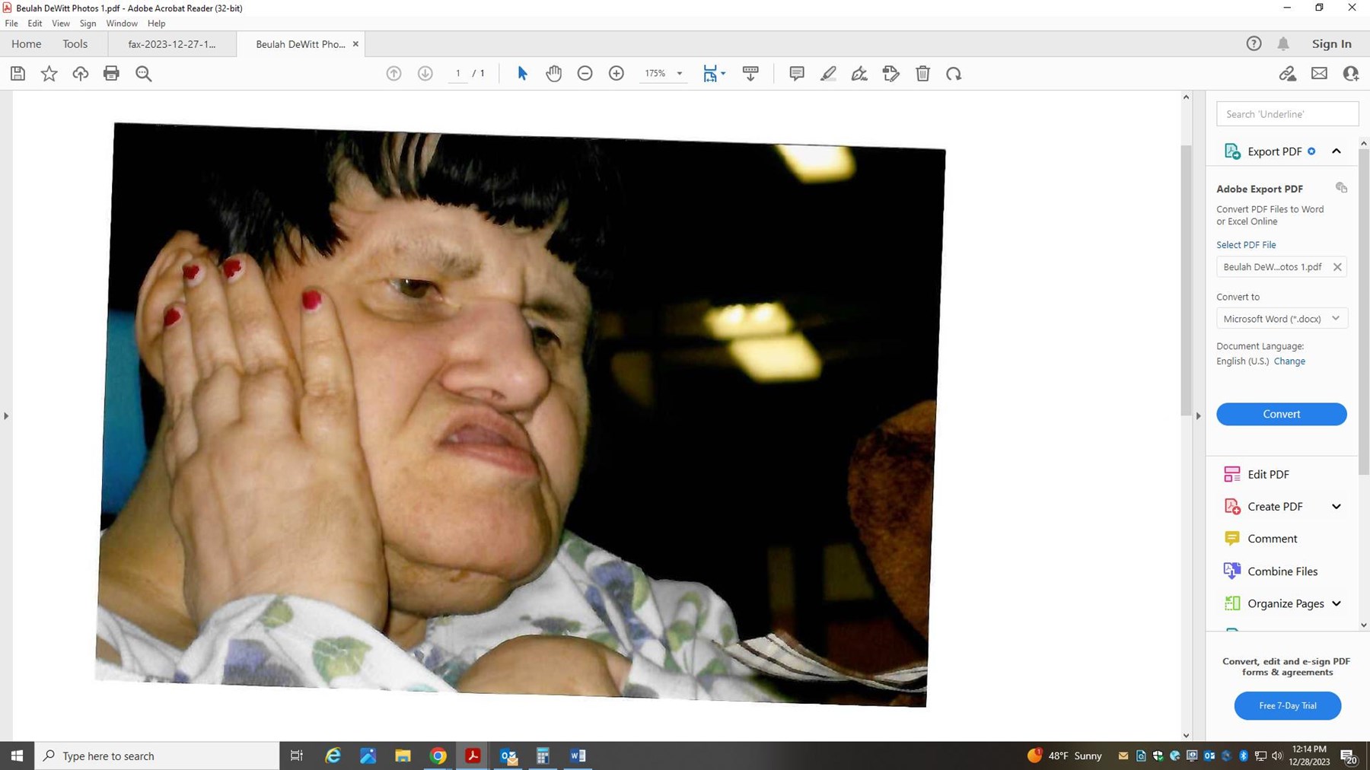The height and width of the screenshot is (770, 1370).
Task: Rotate the page with the rotate icon
Action: coord(954,74)
